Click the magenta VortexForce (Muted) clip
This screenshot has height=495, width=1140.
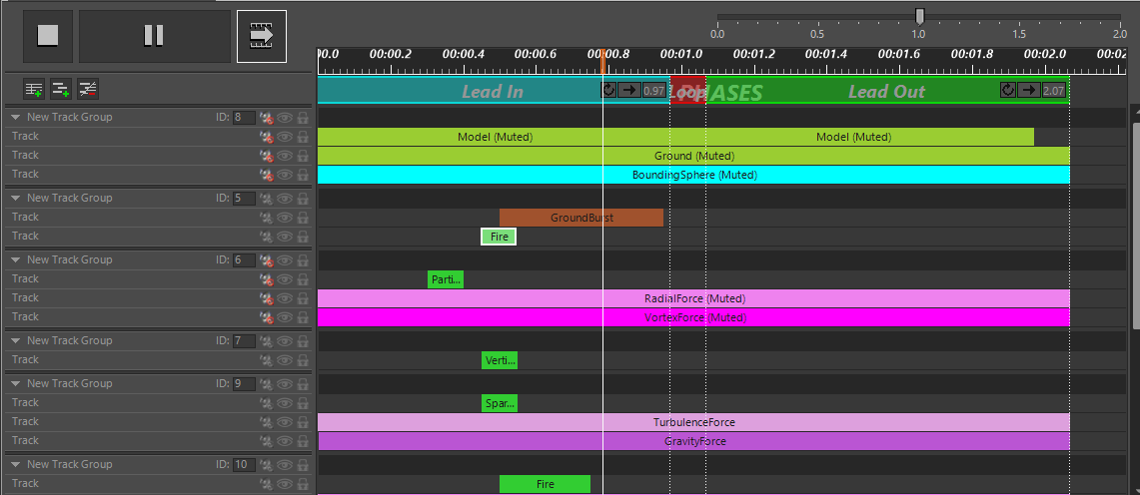(693, 317)
